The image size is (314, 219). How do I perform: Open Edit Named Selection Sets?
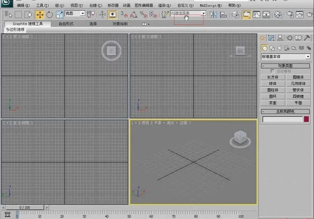tap(165, 14)
